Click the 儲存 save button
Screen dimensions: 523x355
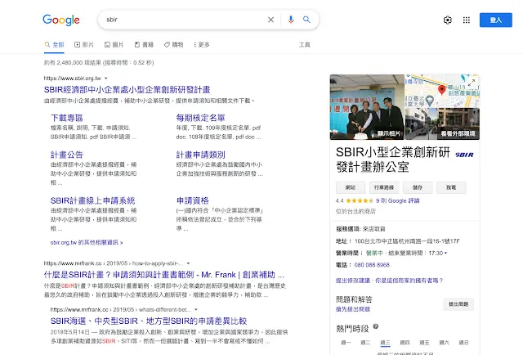(418, 187)
